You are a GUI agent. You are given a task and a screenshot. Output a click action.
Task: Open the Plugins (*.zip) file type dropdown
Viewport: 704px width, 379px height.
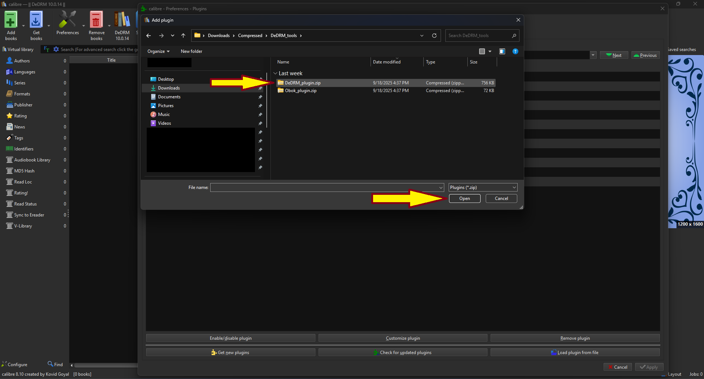click(483, 187)
